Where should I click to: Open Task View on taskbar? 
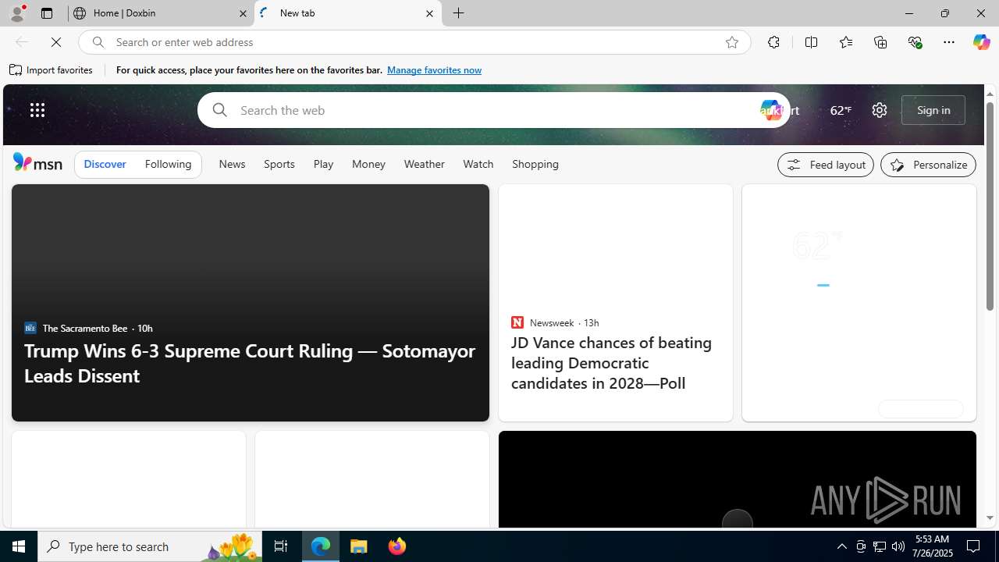[281, 546]
